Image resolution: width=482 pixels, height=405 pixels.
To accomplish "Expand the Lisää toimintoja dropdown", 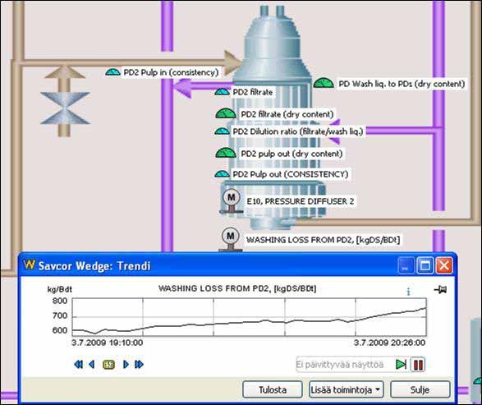I will pyautogui.click(x=347, y=389).
